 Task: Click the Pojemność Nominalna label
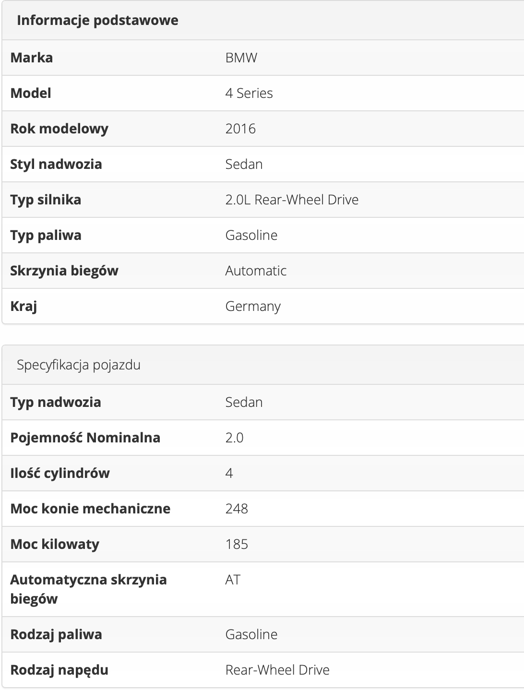pyautogui.click(x=85, y=438)
